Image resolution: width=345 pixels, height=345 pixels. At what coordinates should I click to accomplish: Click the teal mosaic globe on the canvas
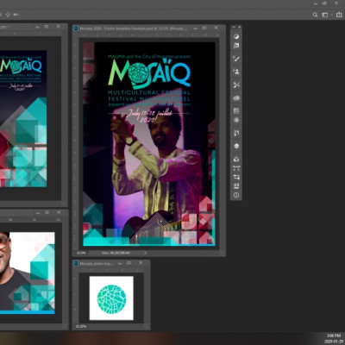pyautogui.click(x=111, y=299)
